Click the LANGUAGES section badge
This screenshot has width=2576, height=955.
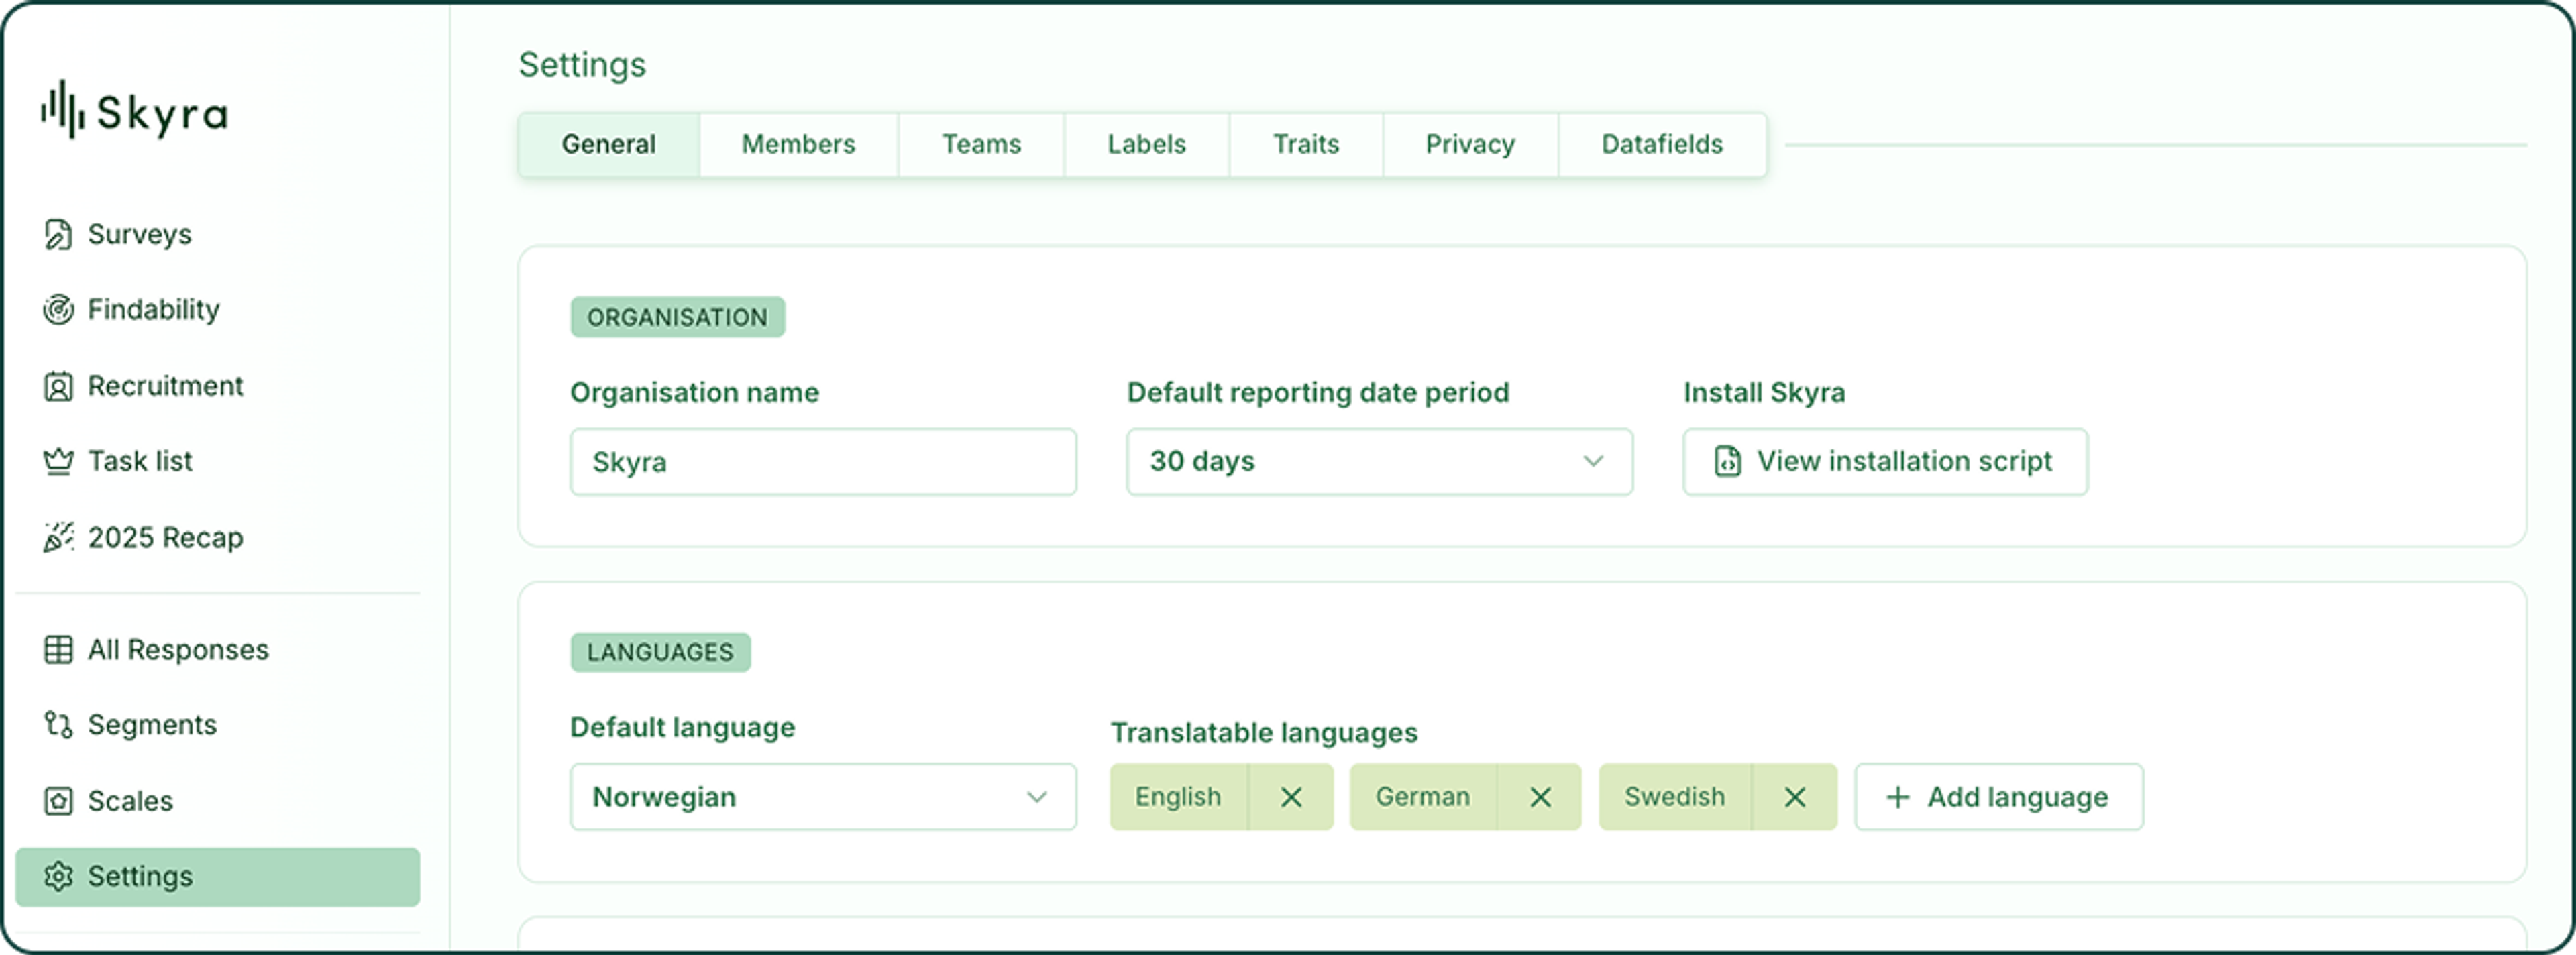(660, 652)
